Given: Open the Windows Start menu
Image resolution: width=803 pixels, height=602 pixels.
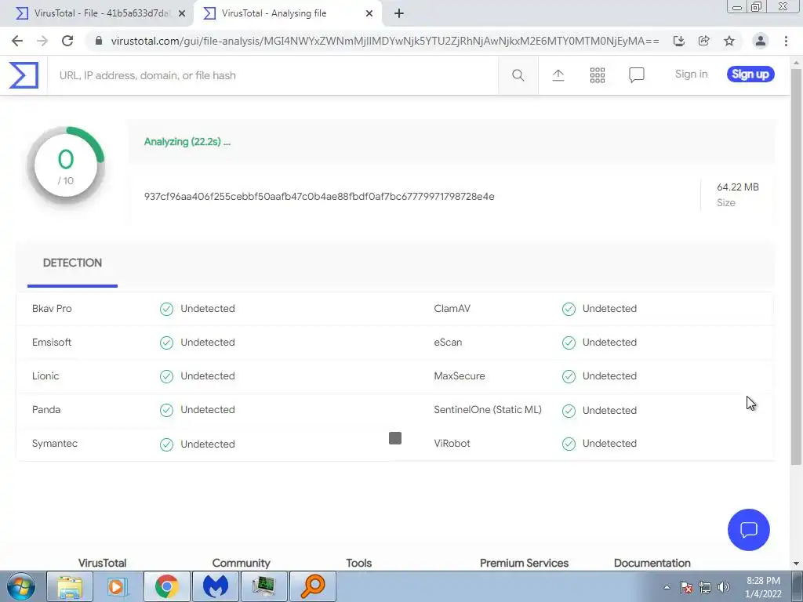Looking at the screenshot, I should [x=21, y=586].
